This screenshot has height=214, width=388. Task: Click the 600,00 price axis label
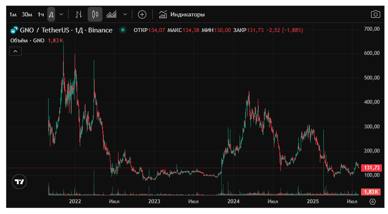coord(372,53)
